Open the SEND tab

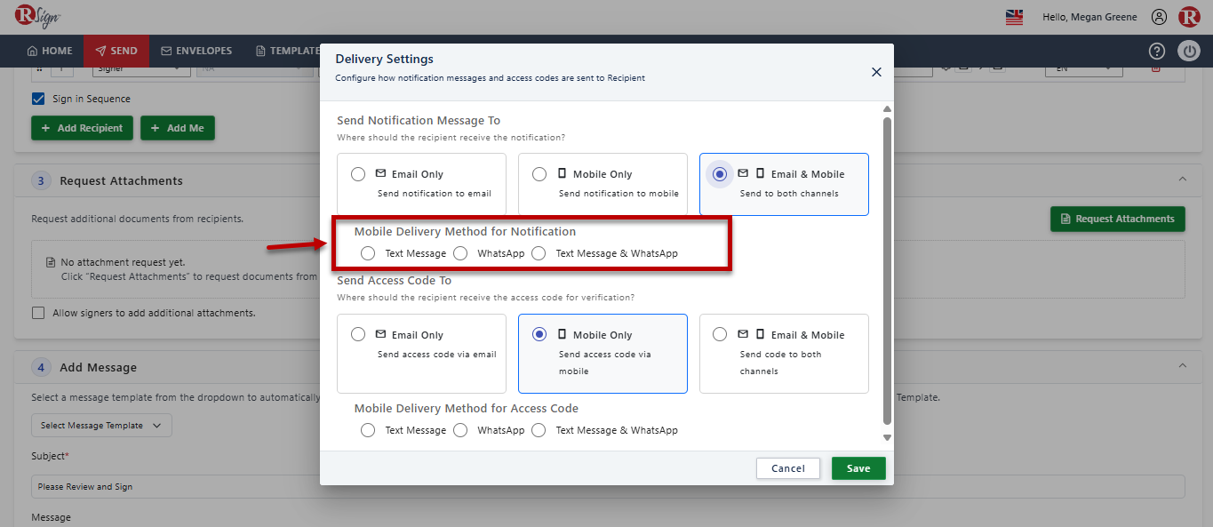116,51
